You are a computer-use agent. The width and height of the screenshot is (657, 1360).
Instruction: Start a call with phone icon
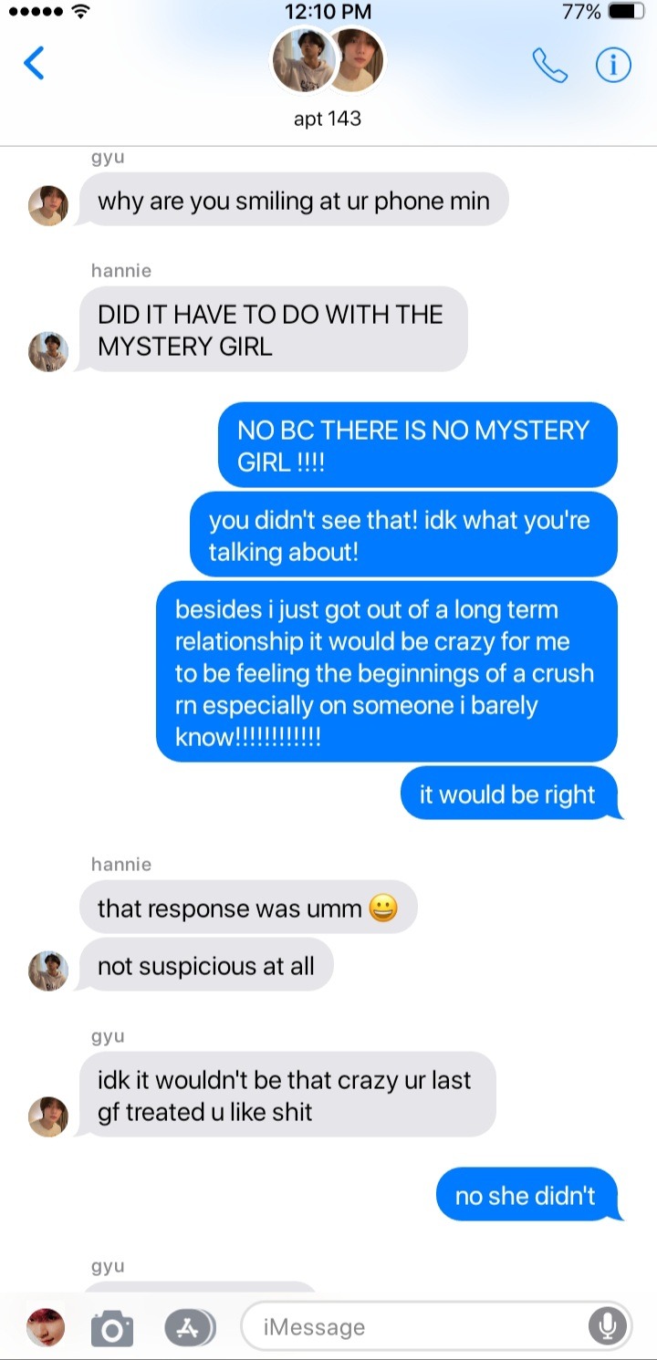[x=549, y=65]
